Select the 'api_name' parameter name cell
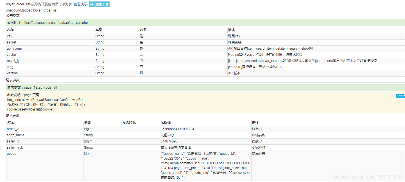This screenshot has width=405, height=182. [50, 49]
